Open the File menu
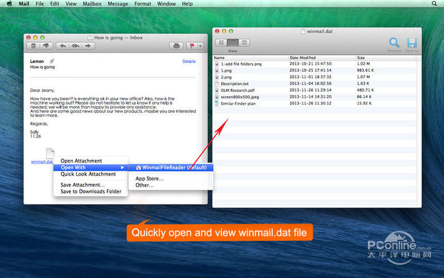The image size is (444, 278). (39, 4)
